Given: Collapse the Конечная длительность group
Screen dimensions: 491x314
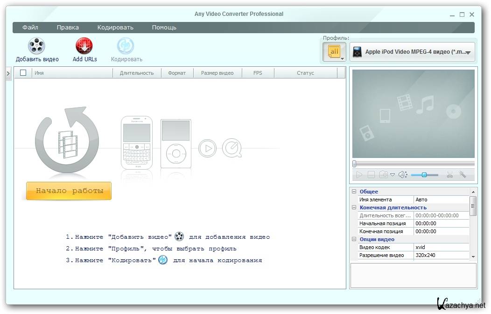Looking at the screenshot, I should (354, 207).
